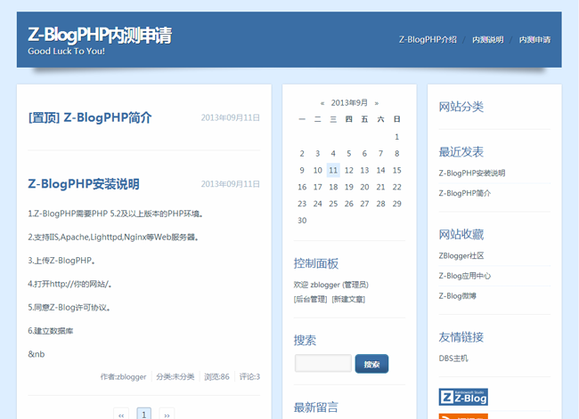Click the 网站分类 sidebar heading
Image resolution: width=579 pixels, height=419 pixels.
coord(461,107)
